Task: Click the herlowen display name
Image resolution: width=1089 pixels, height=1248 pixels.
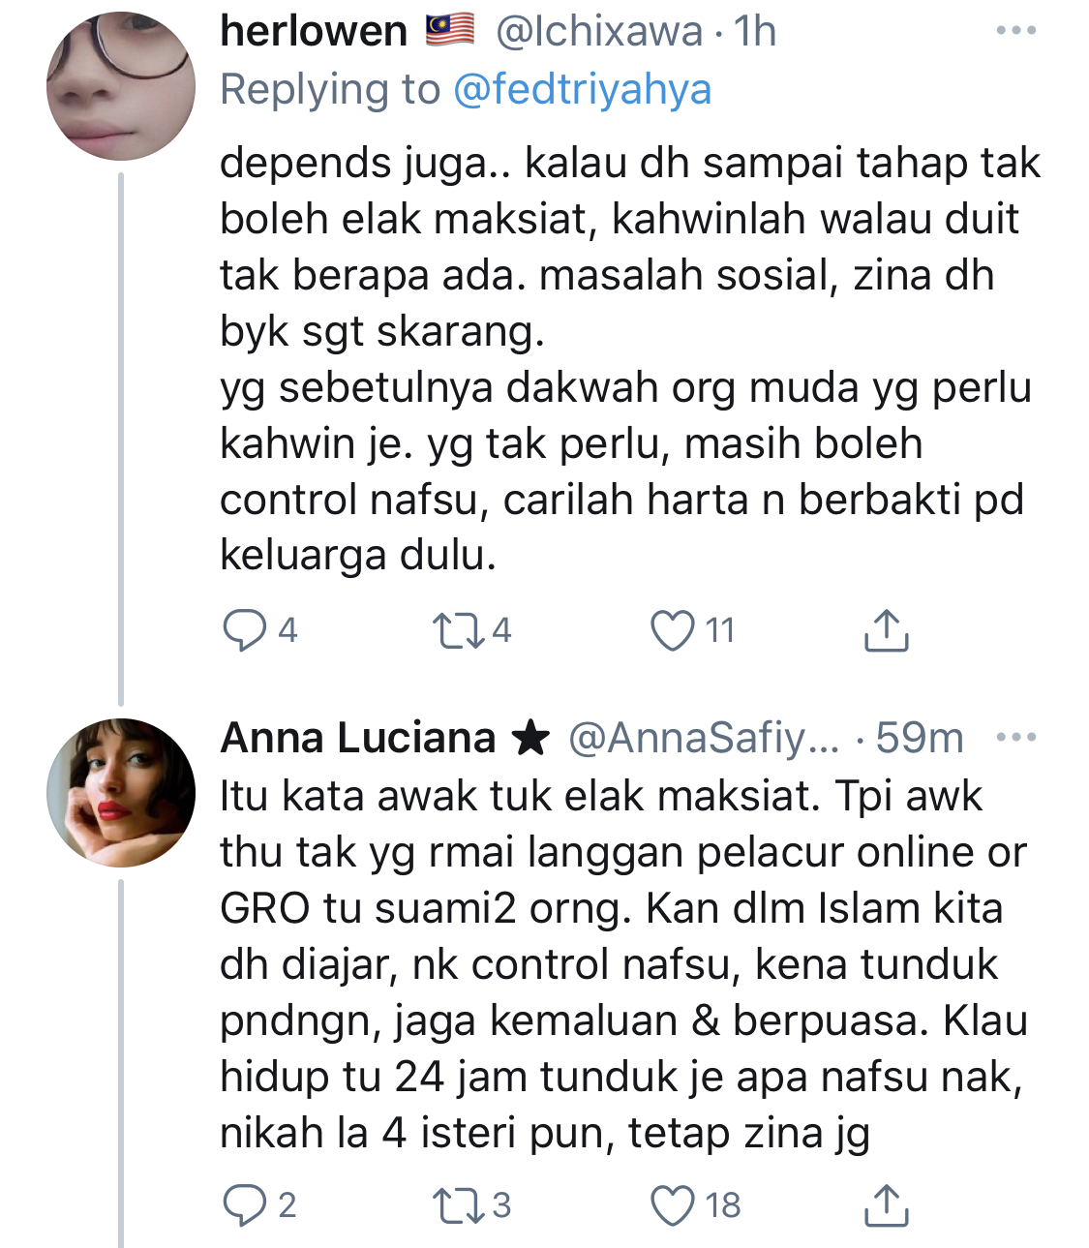Action: click(314, 31)
